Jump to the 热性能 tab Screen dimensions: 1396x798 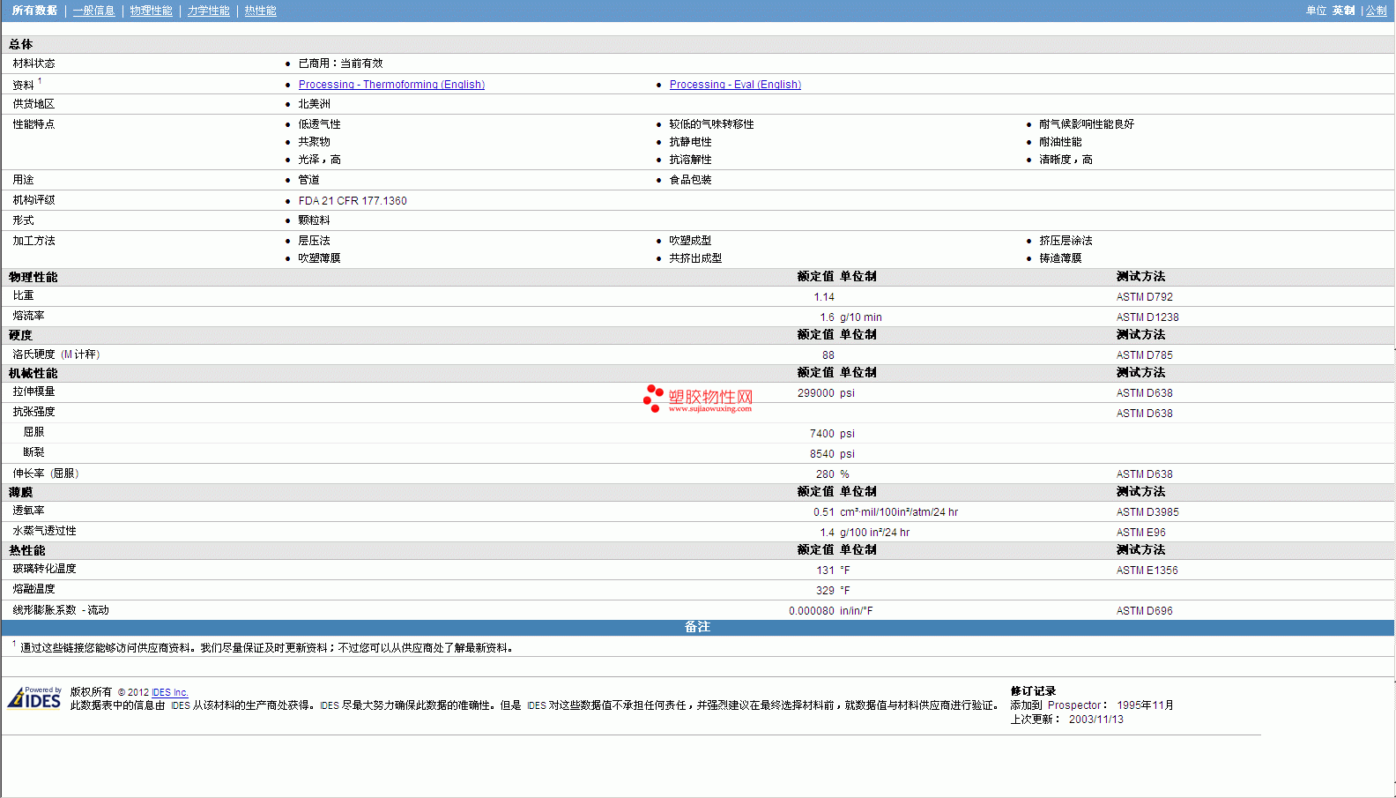click(260, 11)
